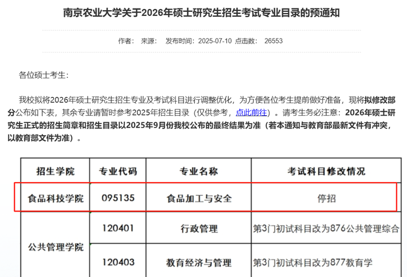Select the code 120403 cell
The image size is (407, 277).
118,262
